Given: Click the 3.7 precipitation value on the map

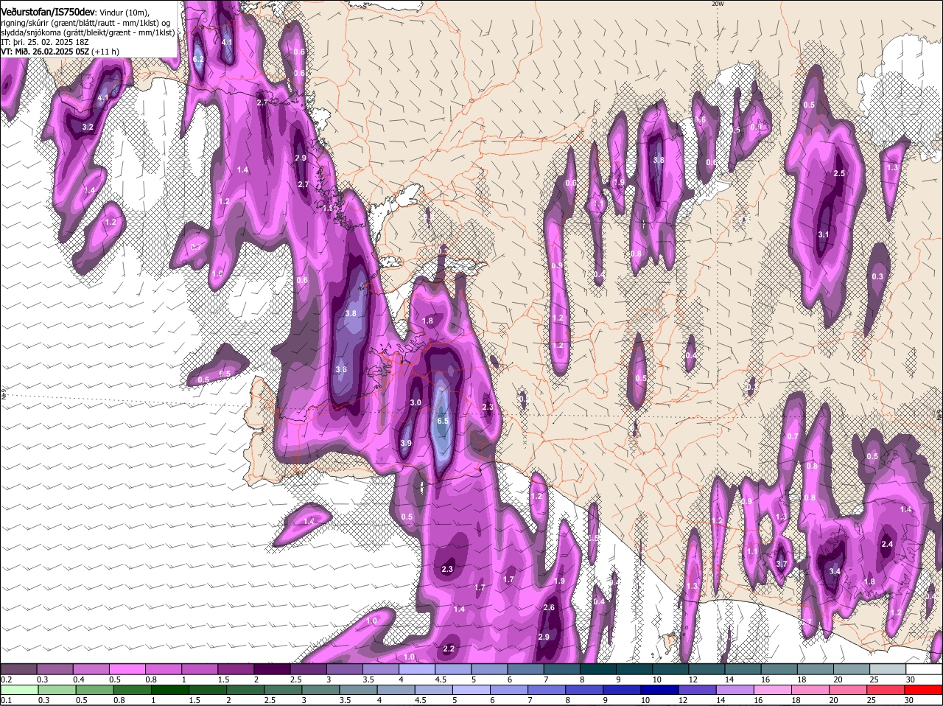Looking at the screenshot, I should [x=782, y=564].
